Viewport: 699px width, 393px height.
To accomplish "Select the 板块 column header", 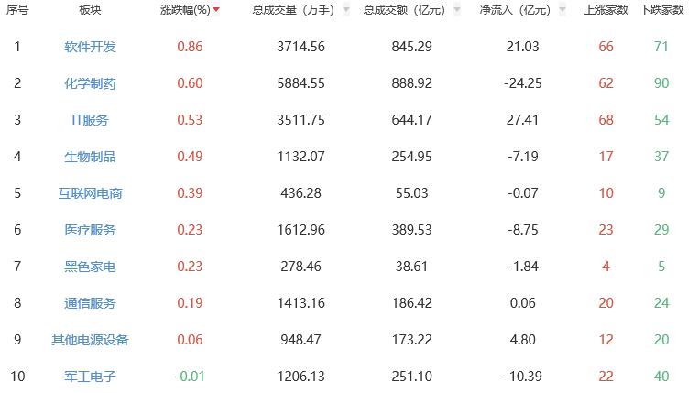I will [x=90, y=10].
